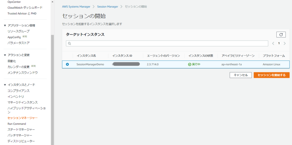Open インベントリ
Screen dimensions: 292x145
pos(16,97)
